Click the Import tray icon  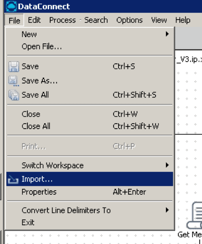13,179
